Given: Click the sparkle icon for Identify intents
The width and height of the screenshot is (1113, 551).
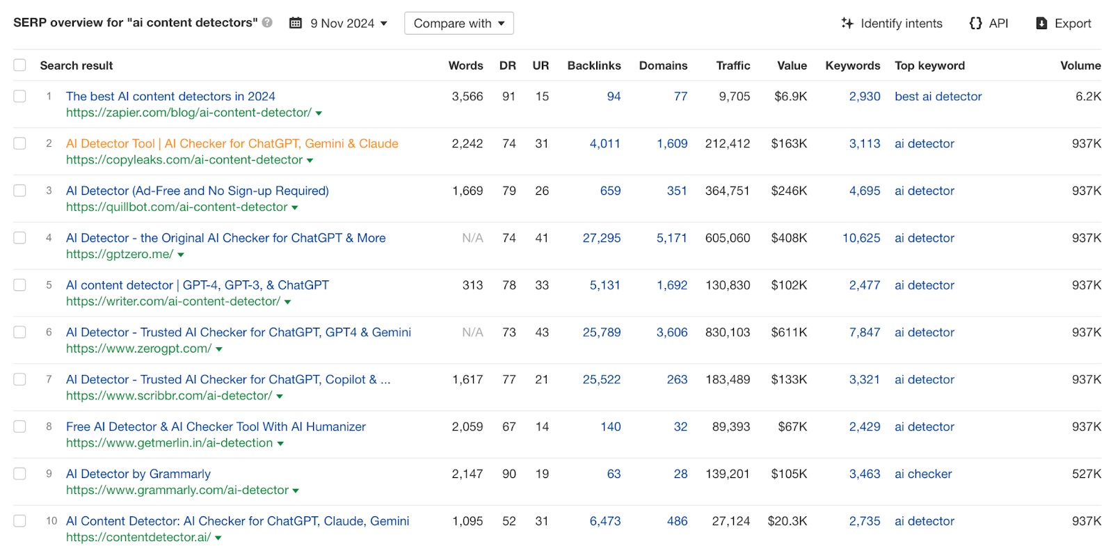Looking at the screenshot, I should tap(847, 23).
